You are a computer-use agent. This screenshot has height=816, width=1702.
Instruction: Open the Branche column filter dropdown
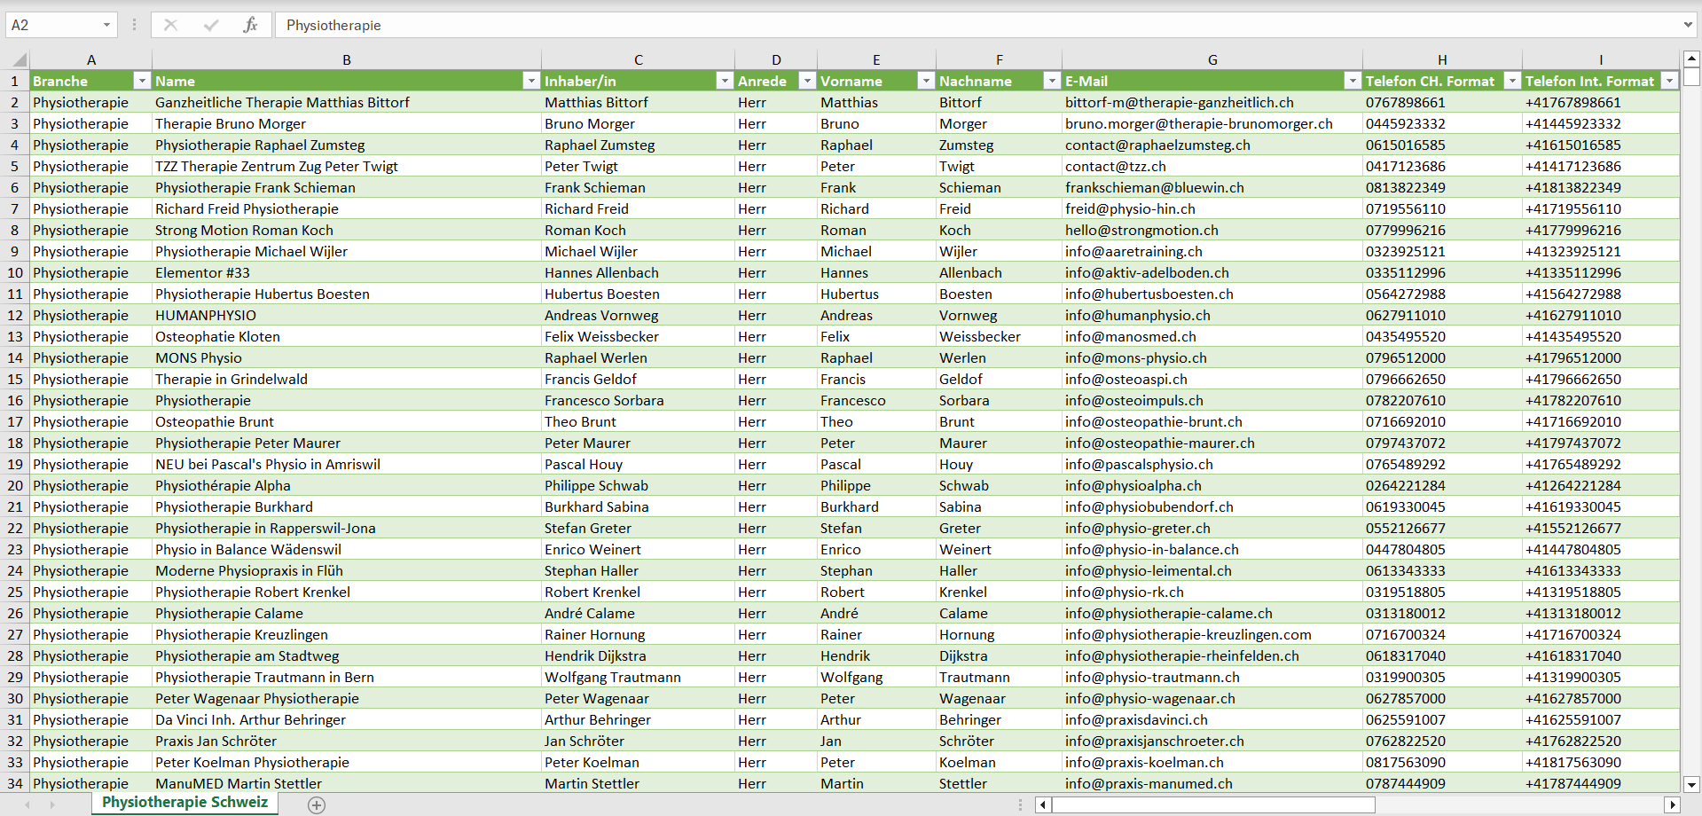(x=141, y=81)
